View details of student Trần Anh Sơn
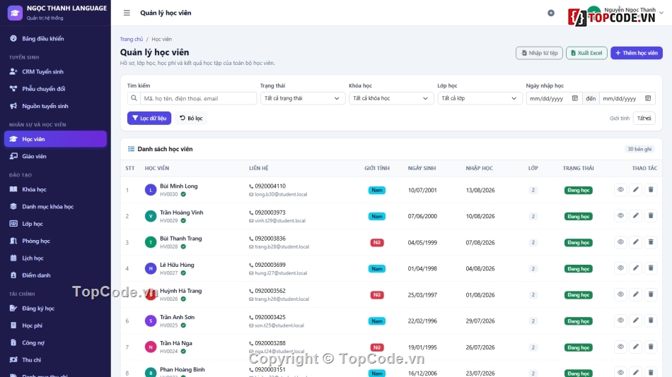The image size is (672, 377). [x=620, y=321]
